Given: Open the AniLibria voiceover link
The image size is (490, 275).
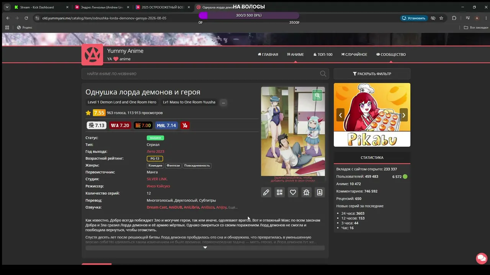Looking at the screenshot, I should click(x=191, y=207).
